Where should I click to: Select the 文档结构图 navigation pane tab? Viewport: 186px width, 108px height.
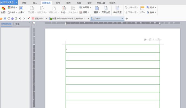6,24
